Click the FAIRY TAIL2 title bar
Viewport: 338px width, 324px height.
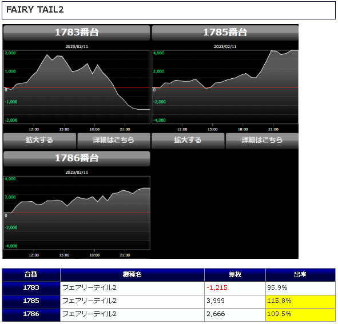click(169, 10)
